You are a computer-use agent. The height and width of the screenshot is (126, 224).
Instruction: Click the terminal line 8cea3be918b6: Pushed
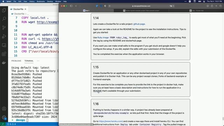click(27, 74)
